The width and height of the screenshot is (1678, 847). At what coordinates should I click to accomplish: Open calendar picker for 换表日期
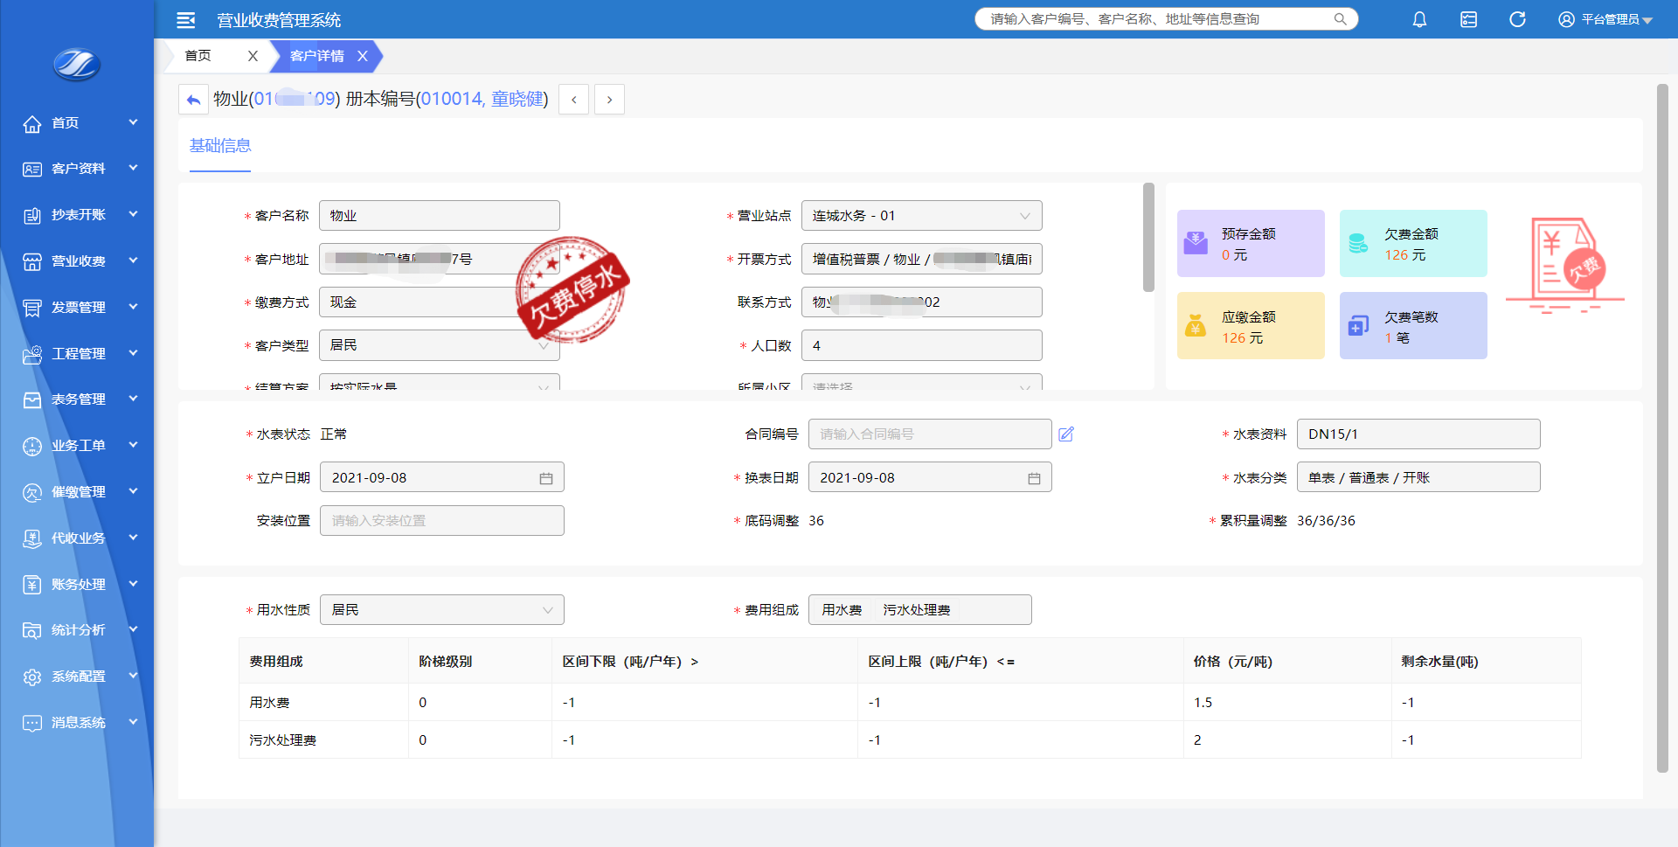pos(1034,478)
